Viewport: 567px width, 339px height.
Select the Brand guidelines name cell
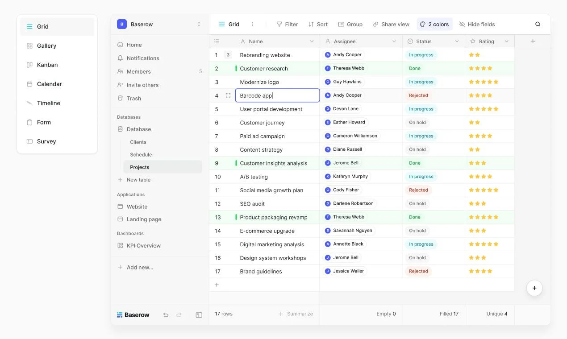pos(277,271)
